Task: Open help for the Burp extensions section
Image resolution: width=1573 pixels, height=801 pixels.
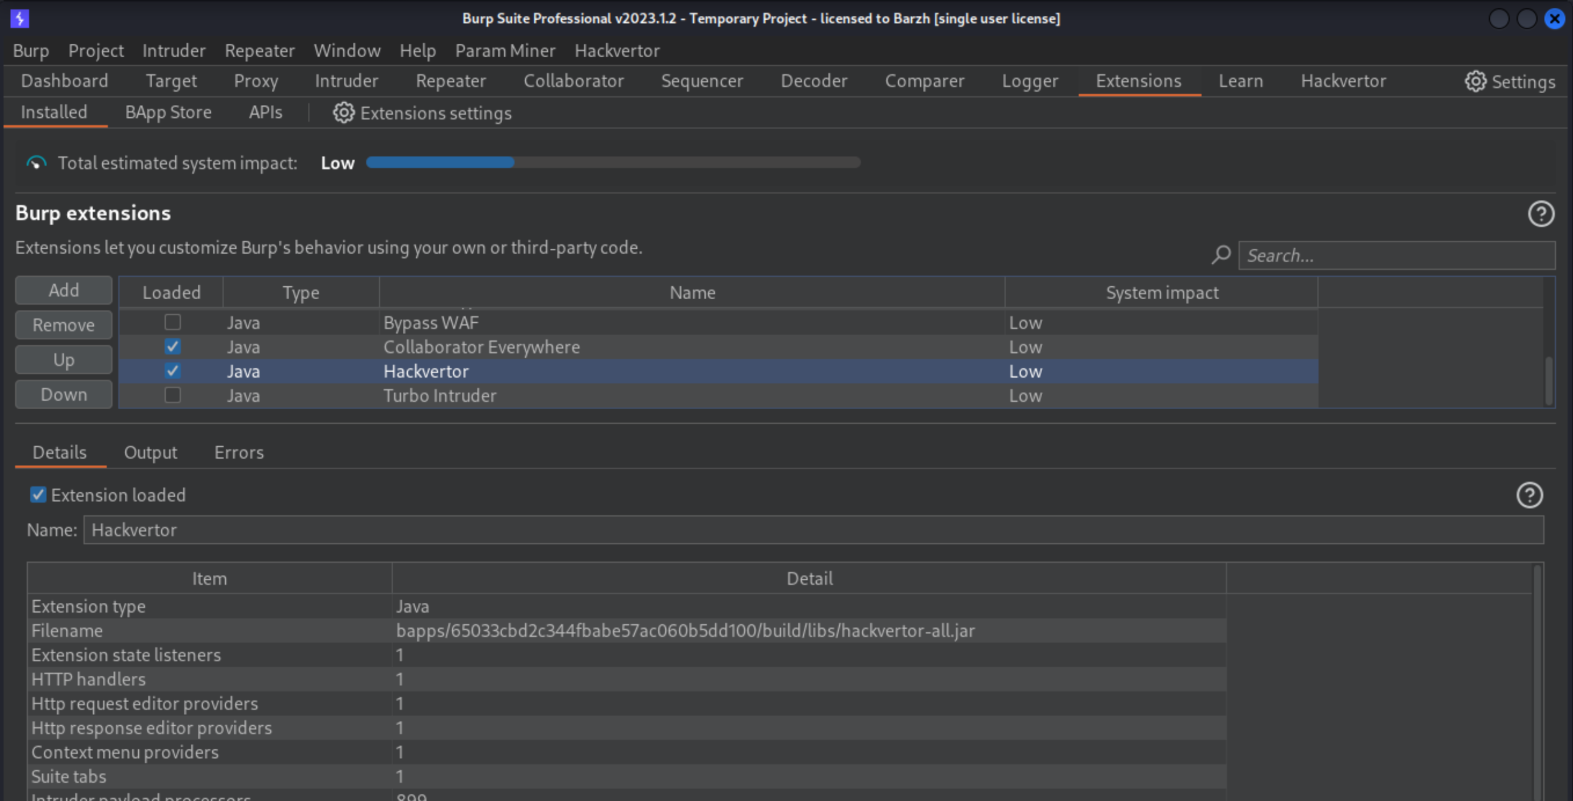Action: tap(1540, 214)
